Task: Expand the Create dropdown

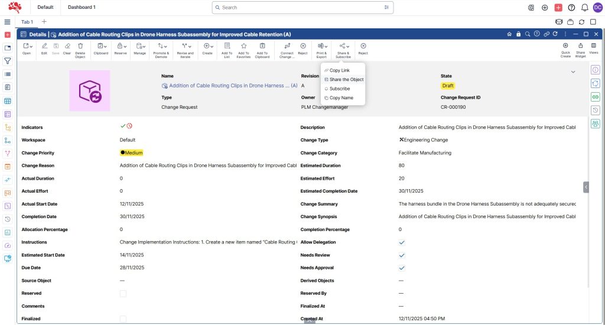Action: pyautogui.click(x=212, y=46)
